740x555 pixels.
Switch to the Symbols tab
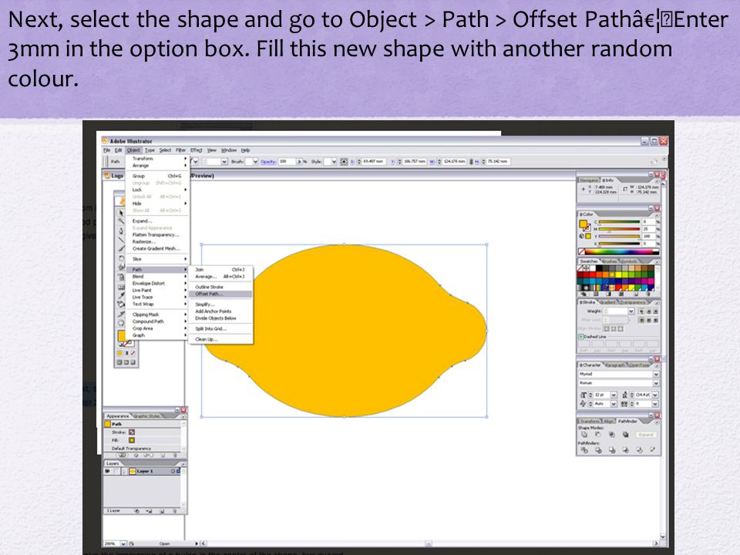tap(629, 261)
